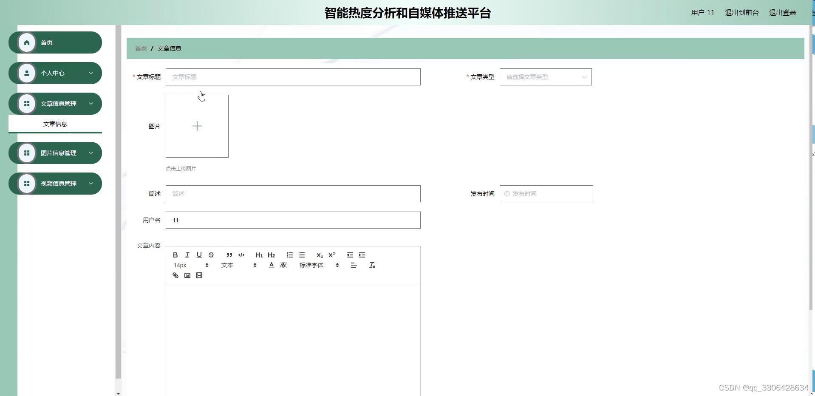The width and height of the screenshot is (815, 396).
Task: Click the home icon in sidebar
Action: click(x=27, y=42)
